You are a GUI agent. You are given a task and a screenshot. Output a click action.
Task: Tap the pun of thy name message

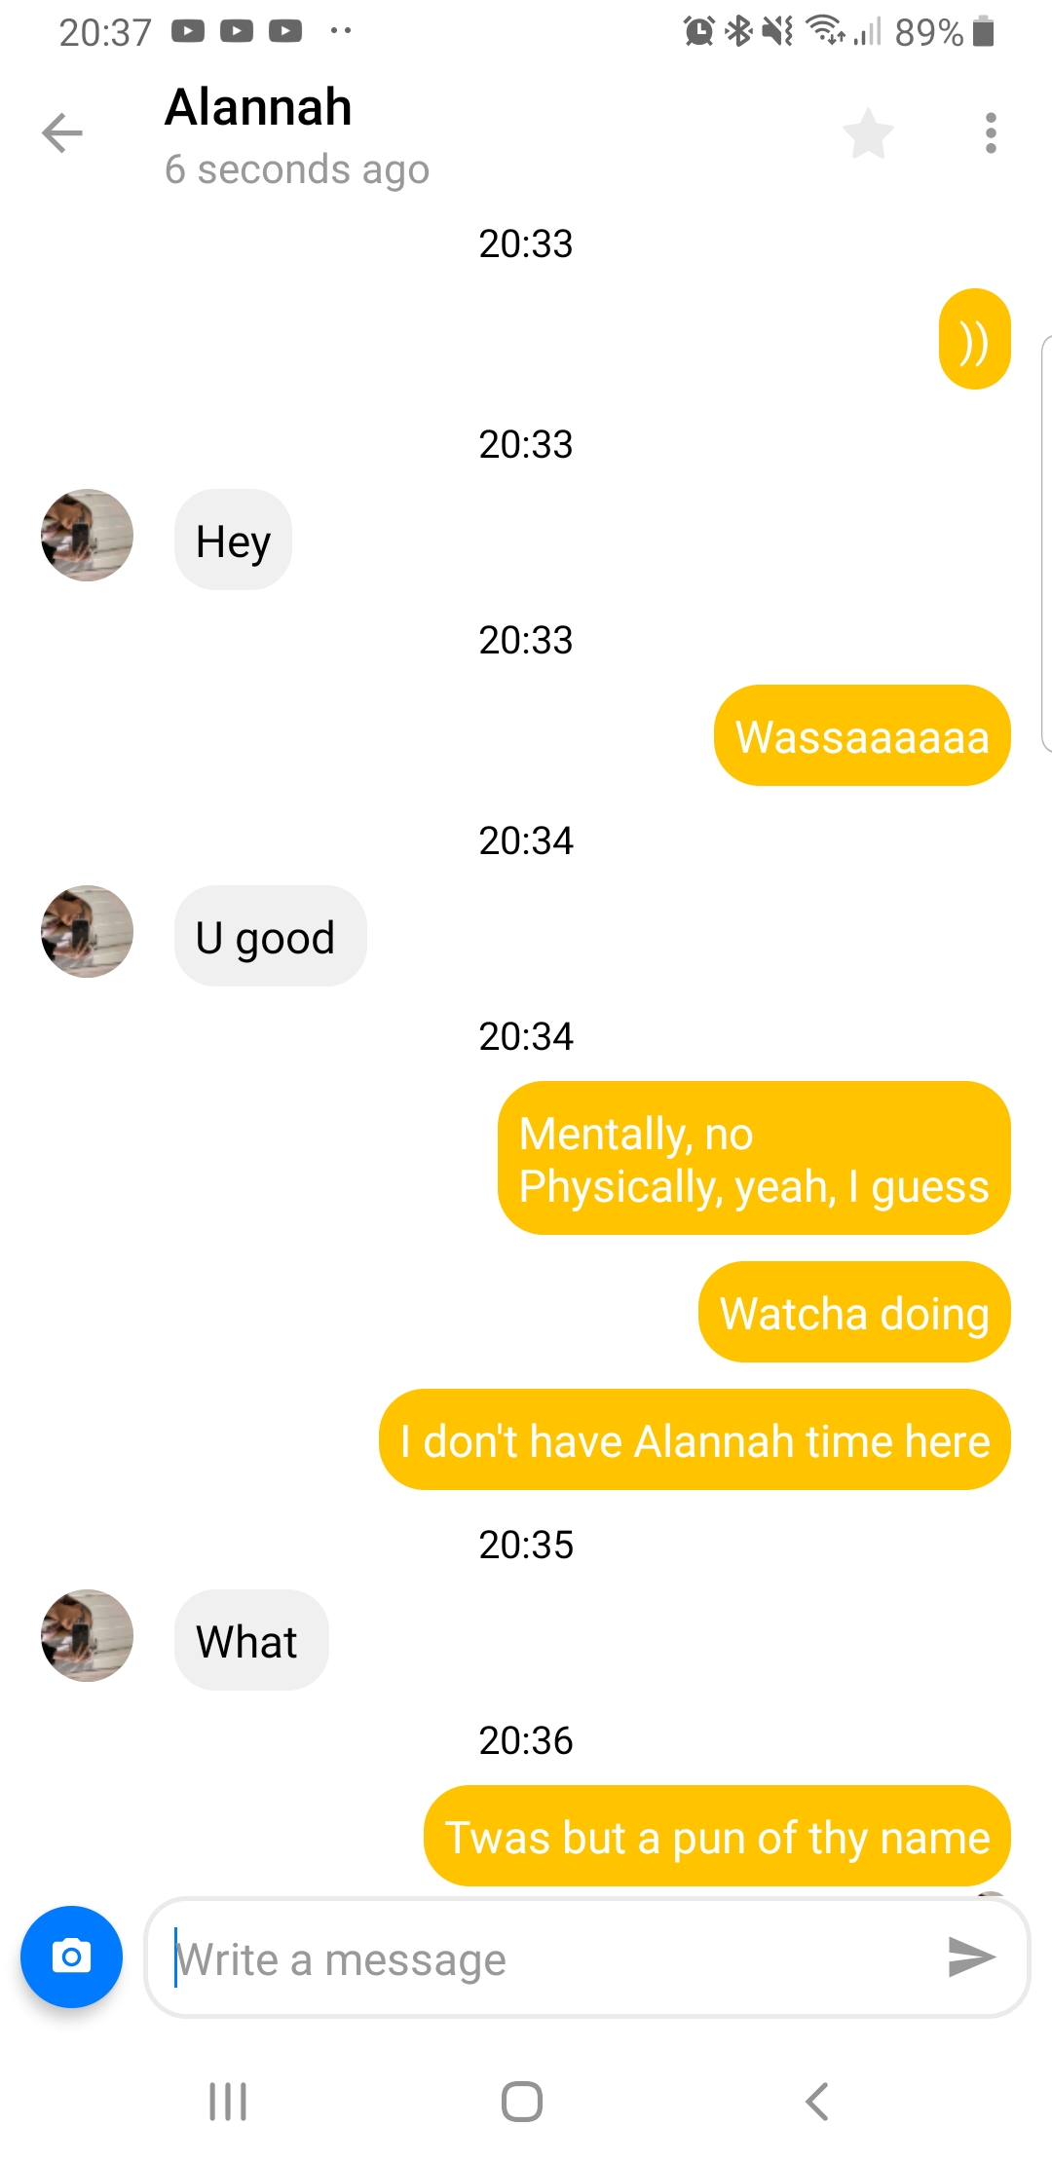tap(717, 1836)
